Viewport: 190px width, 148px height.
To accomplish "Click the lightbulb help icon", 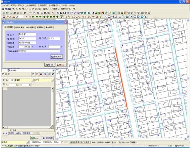I will [74, 9].
